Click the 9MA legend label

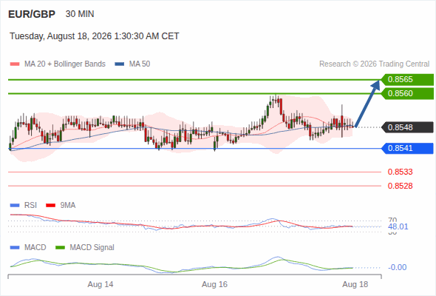[x=68, y=206]
